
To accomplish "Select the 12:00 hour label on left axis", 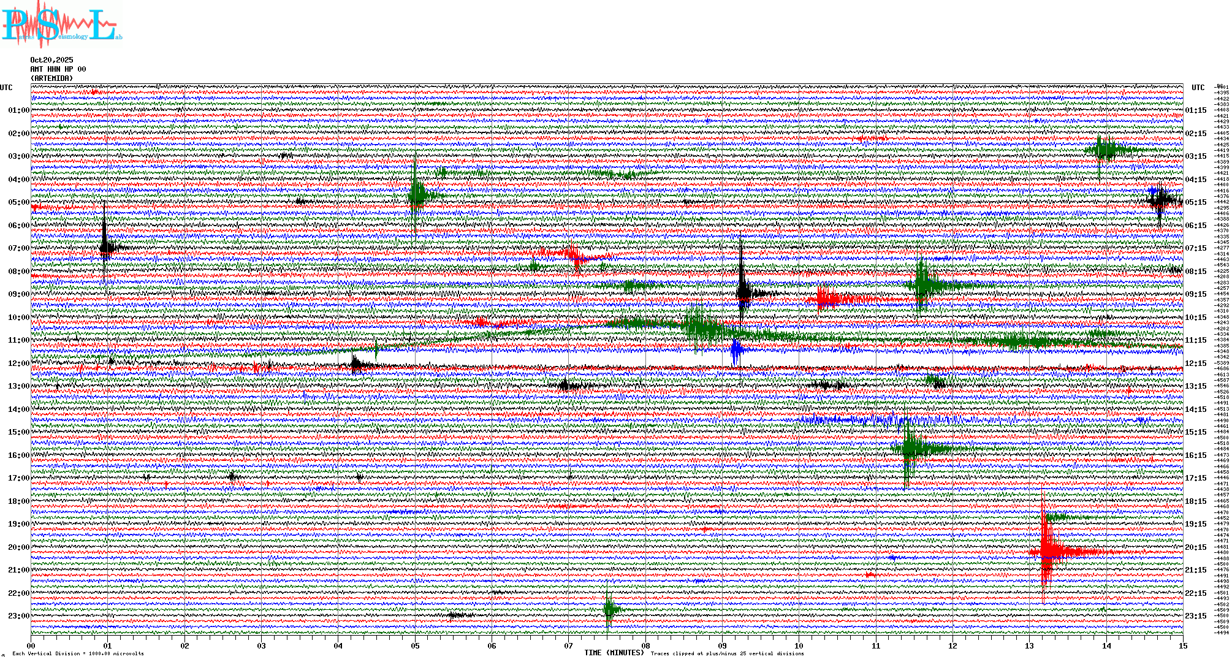I will [x=18, y=363].
